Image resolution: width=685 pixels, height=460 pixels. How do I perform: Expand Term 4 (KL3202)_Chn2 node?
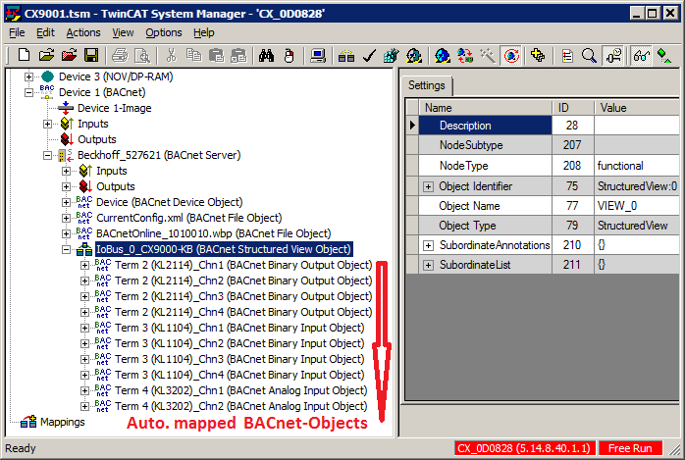click(x=85, y=407)
